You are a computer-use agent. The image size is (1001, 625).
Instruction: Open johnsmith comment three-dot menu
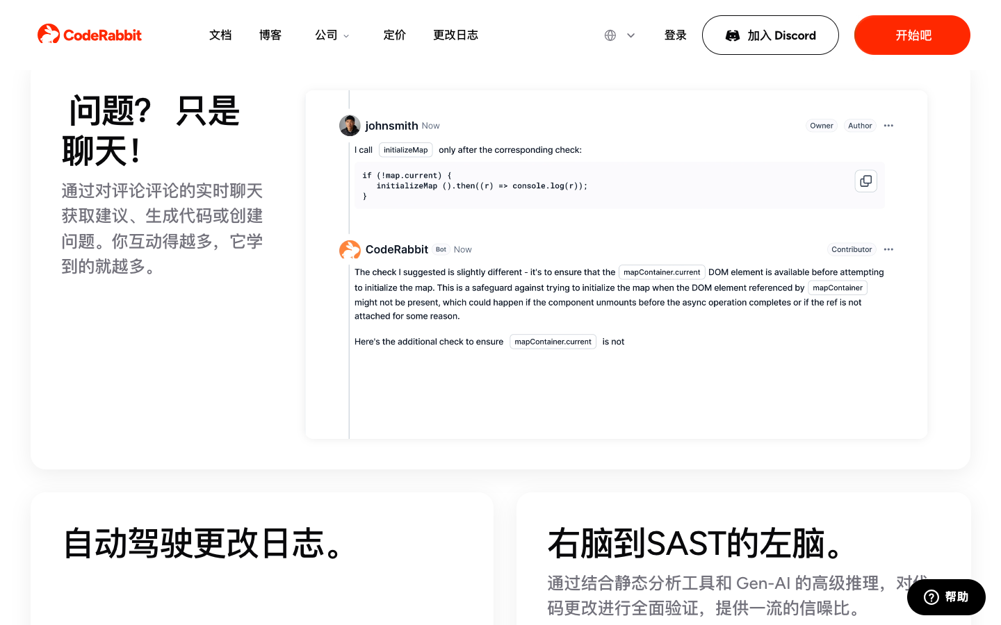coord(888,126)
